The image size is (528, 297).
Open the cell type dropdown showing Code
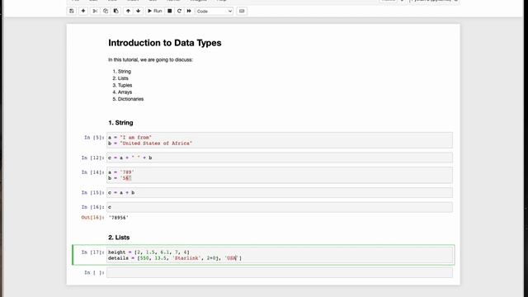(214, 11)
